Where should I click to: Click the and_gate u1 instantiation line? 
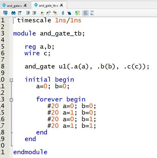pos(87,67)
